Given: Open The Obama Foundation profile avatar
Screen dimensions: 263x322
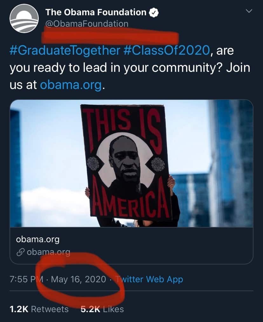Looking at the screenshot, I should pos(24,19).
